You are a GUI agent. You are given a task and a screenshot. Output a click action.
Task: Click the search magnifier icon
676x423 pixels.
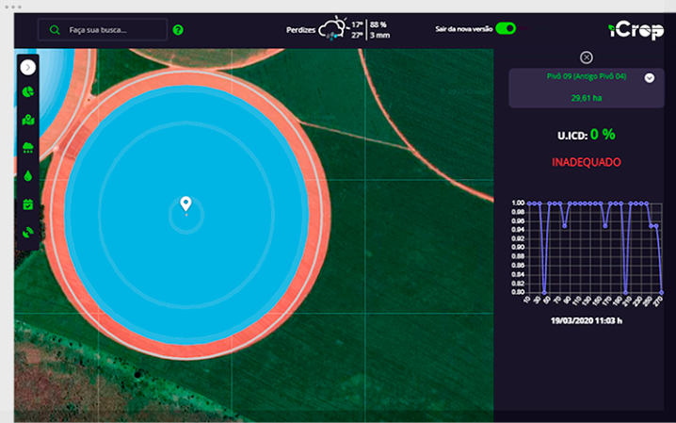pyautogui.click(x=54, y=29)
